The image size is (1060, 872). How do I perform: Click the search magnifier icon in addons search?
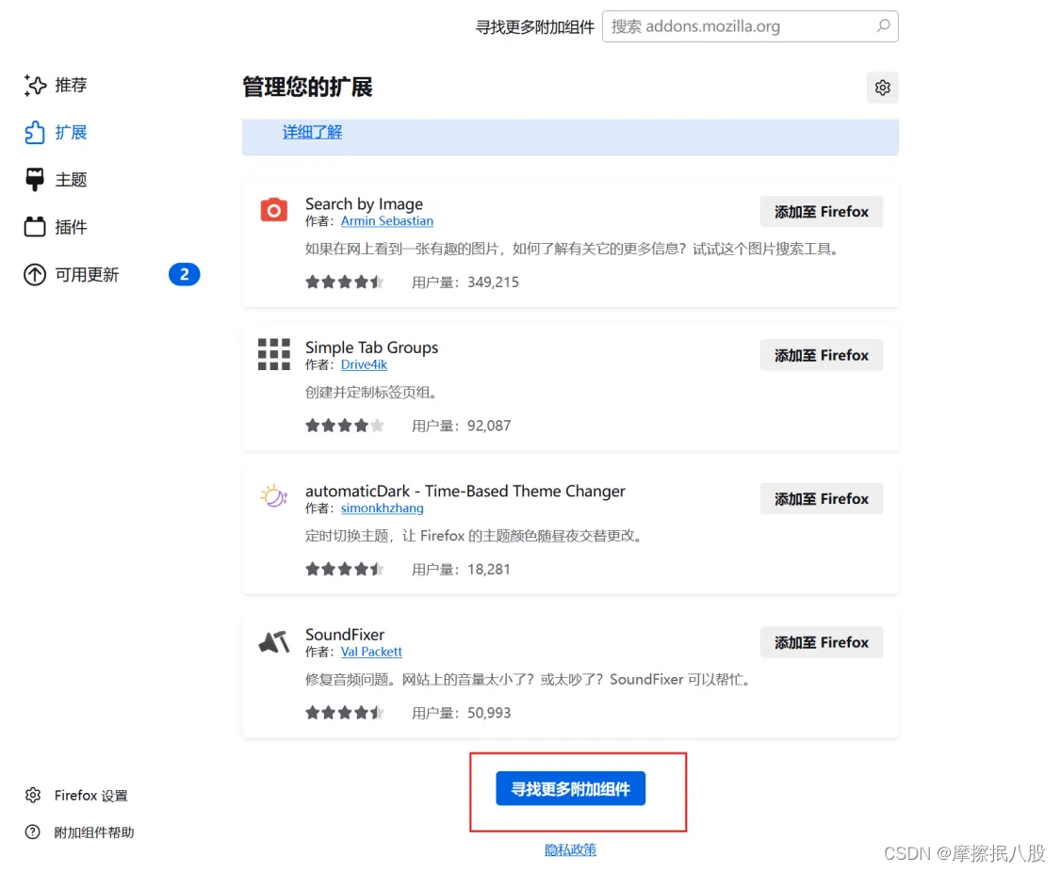pyautogui.click(x=884, y=25)
